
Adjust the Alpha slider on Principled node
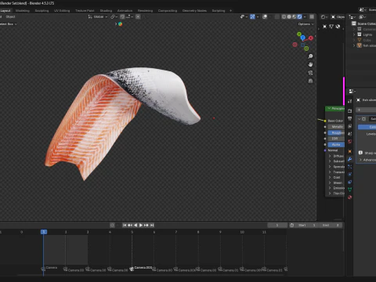point(336,144)
